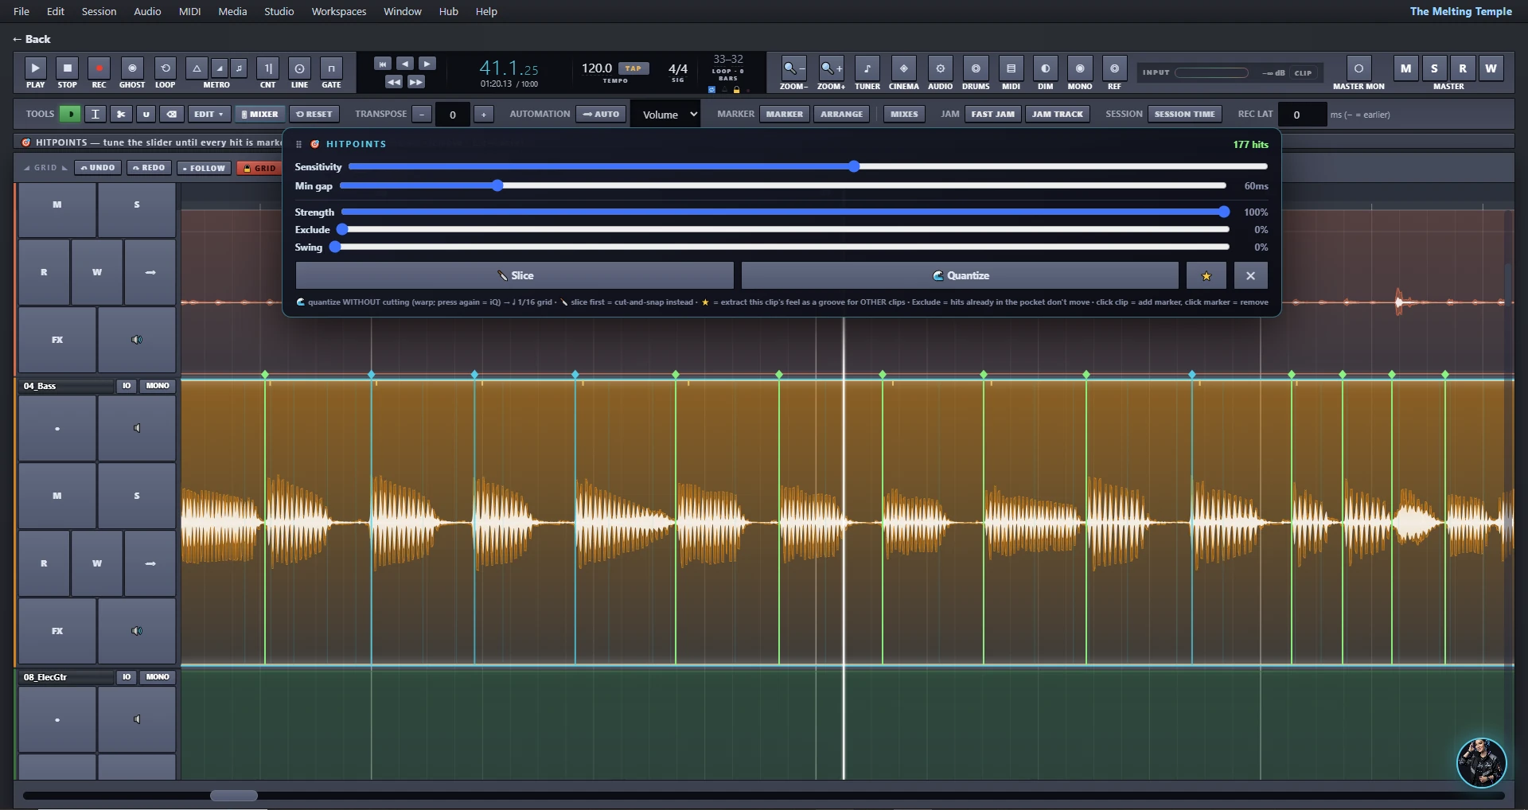
Task: Click the horizontal timeline scrollbar thumb
Action: click(234, 796)
